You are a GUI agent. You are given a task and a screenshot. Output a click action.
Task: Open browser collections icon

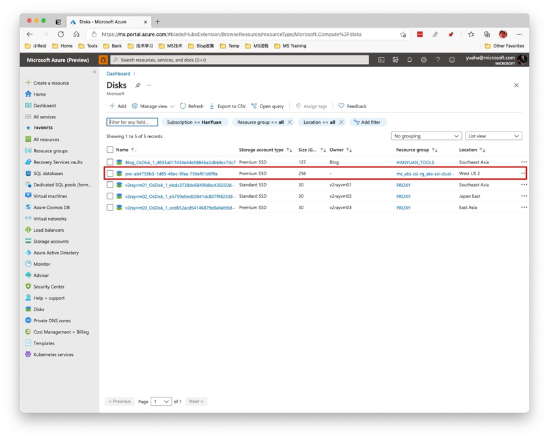486,35
